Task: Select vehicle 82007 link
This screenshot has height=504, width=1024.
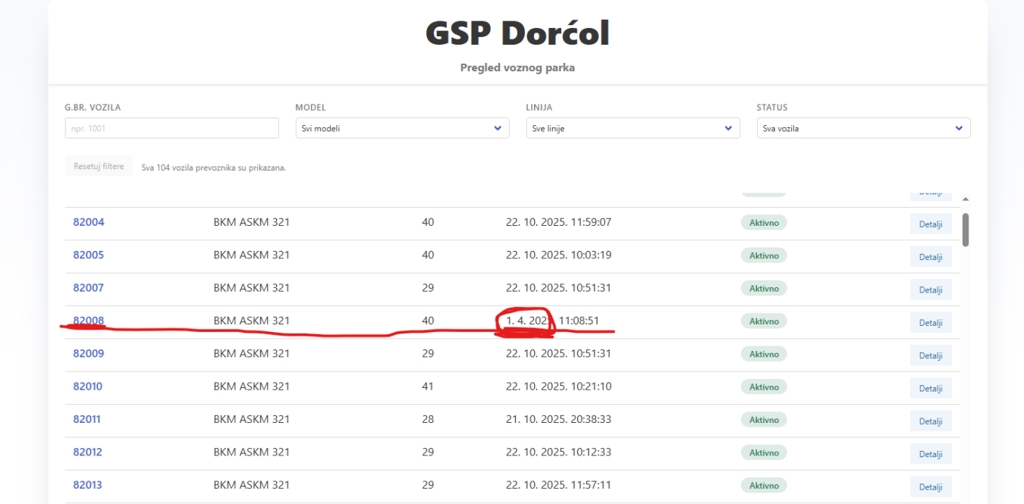Action: [89, 288]
